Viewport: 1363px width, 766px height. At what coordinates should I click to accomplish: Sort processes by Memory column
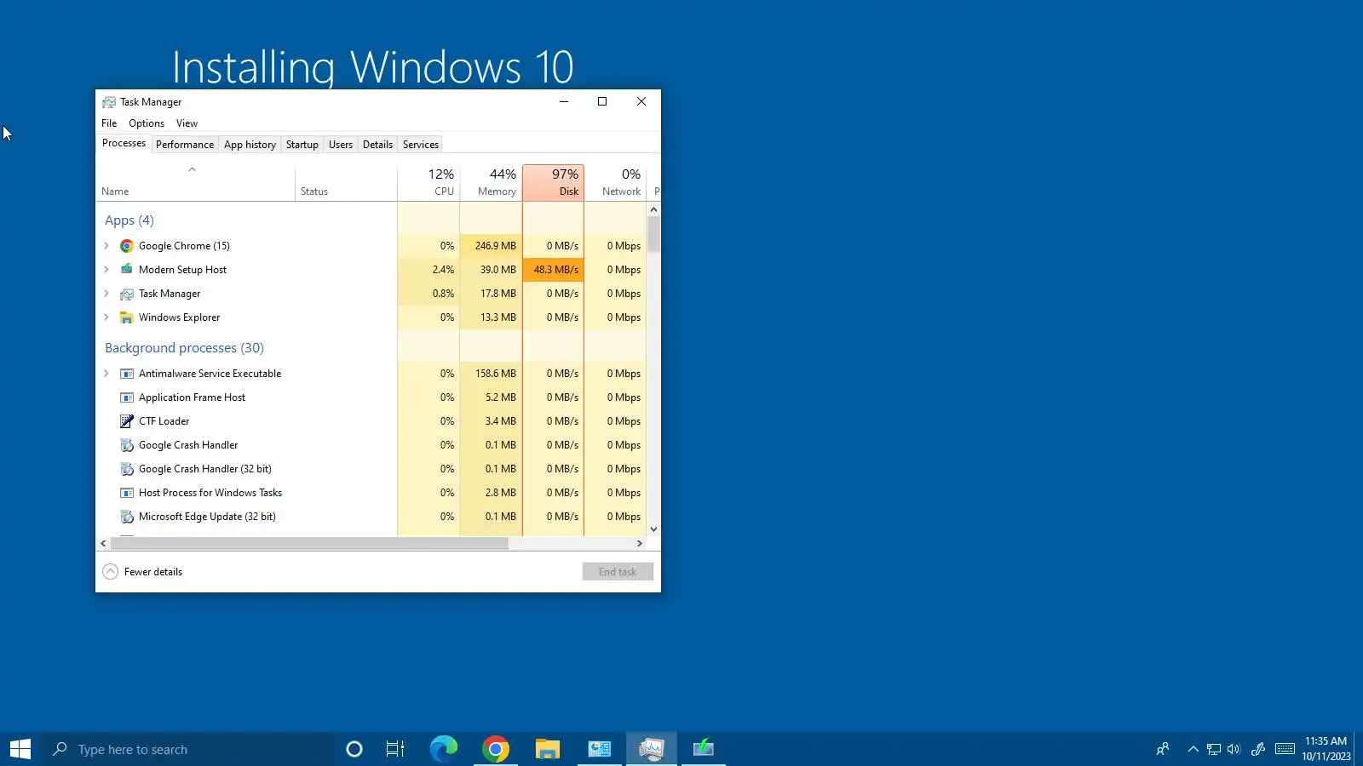pyautogui.click(x=491, y=183)
